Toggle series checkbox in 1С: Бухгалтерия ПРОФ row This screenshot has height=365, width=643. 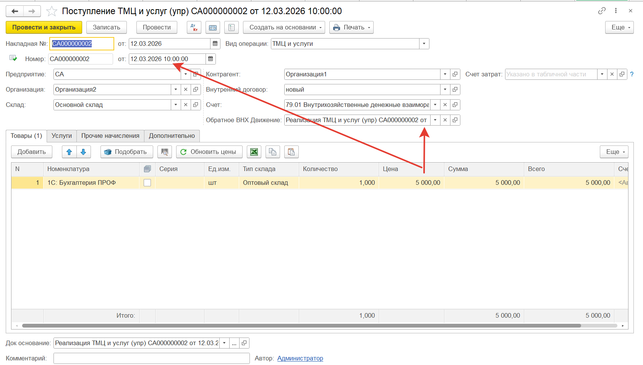(x=147, y=183)
